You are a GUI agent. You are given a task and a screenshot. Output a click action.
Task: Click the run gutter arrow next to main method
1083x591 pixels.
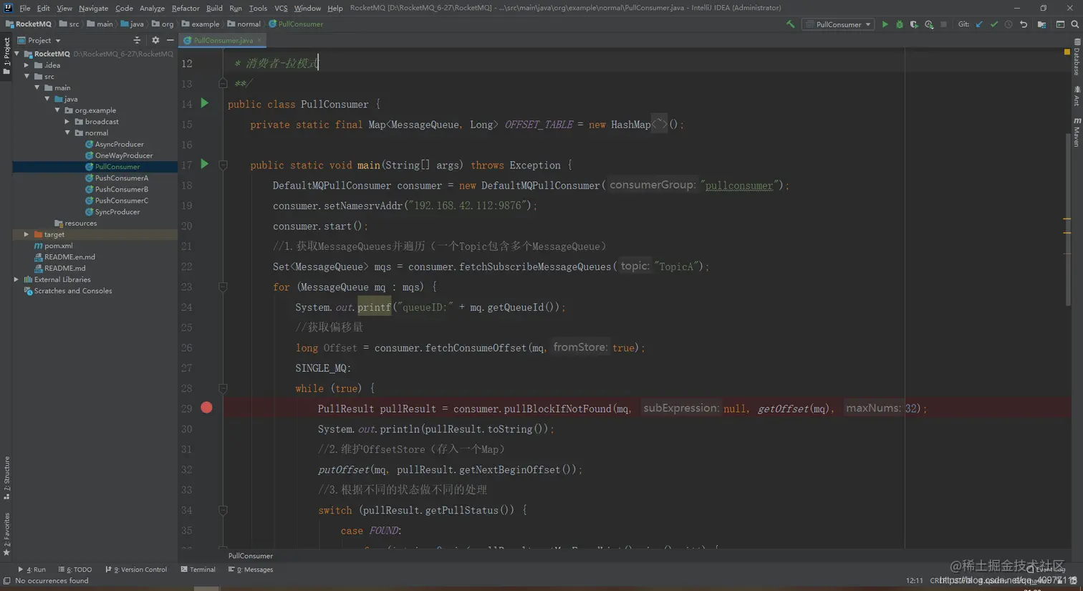coord(205,164)
